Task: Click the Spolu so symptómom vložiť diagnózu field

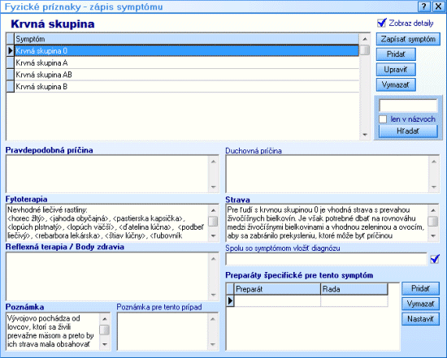Action: pyautogui.click(x=327, y=259)
